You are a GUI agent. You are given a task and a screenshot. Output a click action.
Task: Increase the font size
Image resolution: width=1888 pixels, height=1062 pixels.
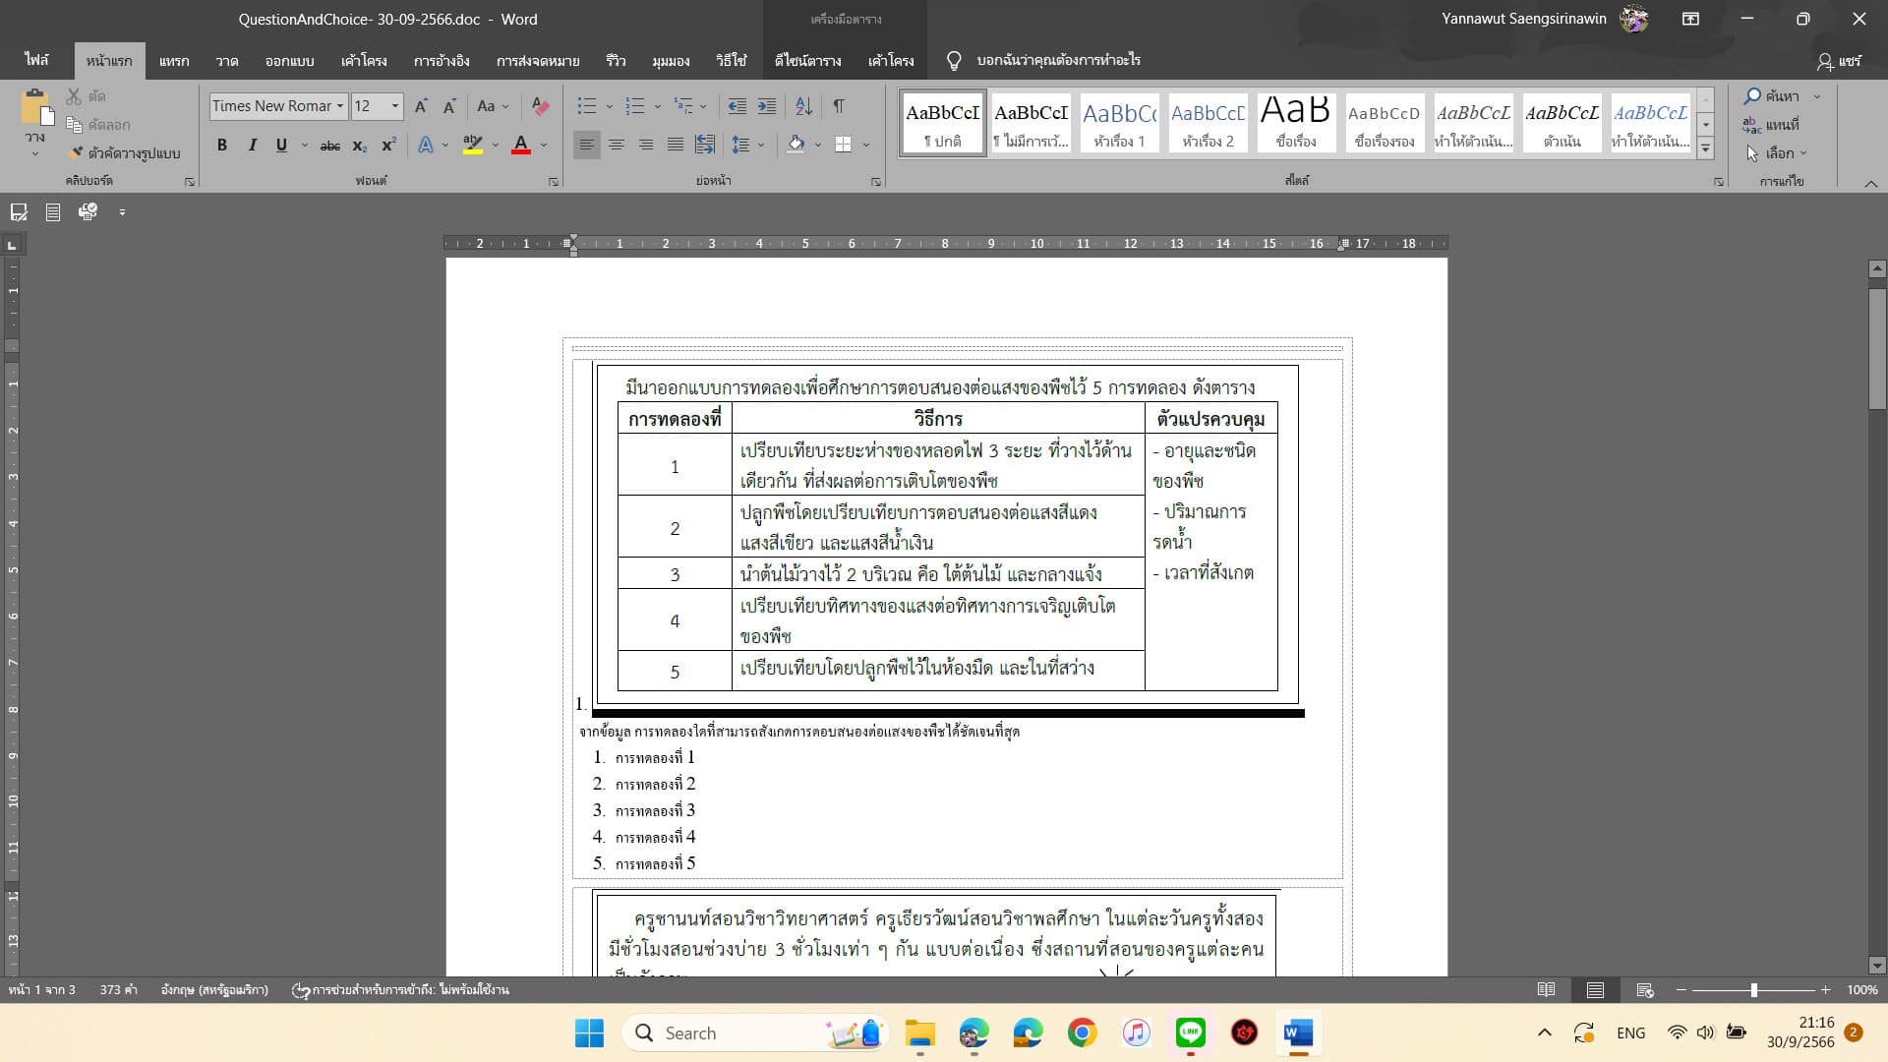422,105
